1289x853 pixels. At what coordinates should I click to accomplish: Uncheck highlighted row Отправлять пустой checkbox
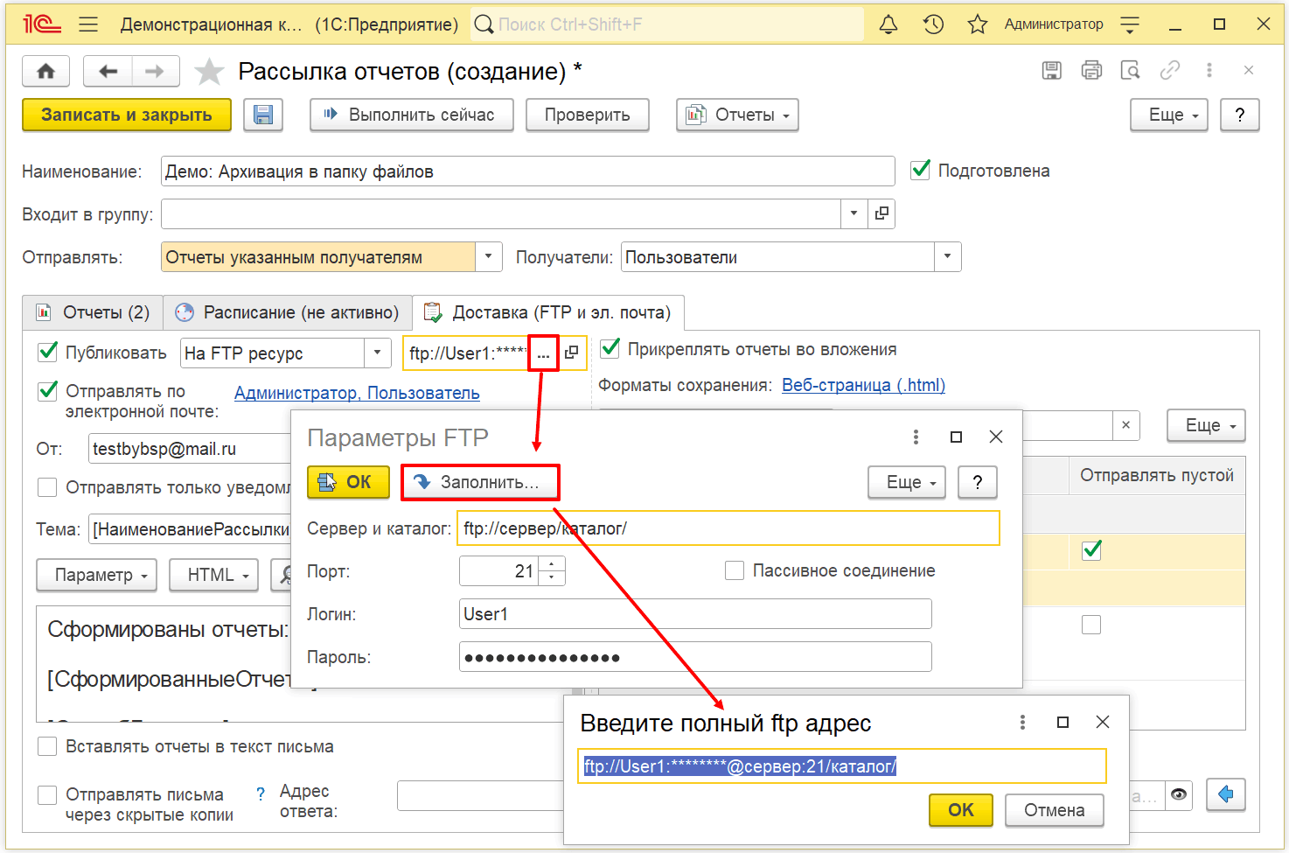1091,550
